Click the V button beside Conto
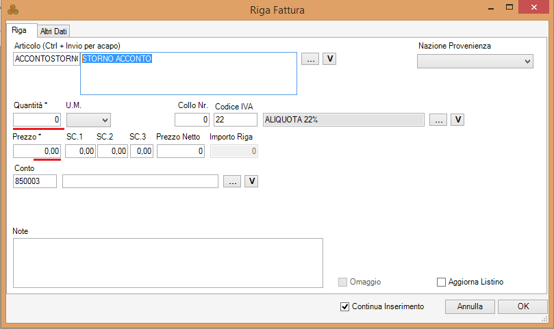554x329 pixels. tap(252, 181)
